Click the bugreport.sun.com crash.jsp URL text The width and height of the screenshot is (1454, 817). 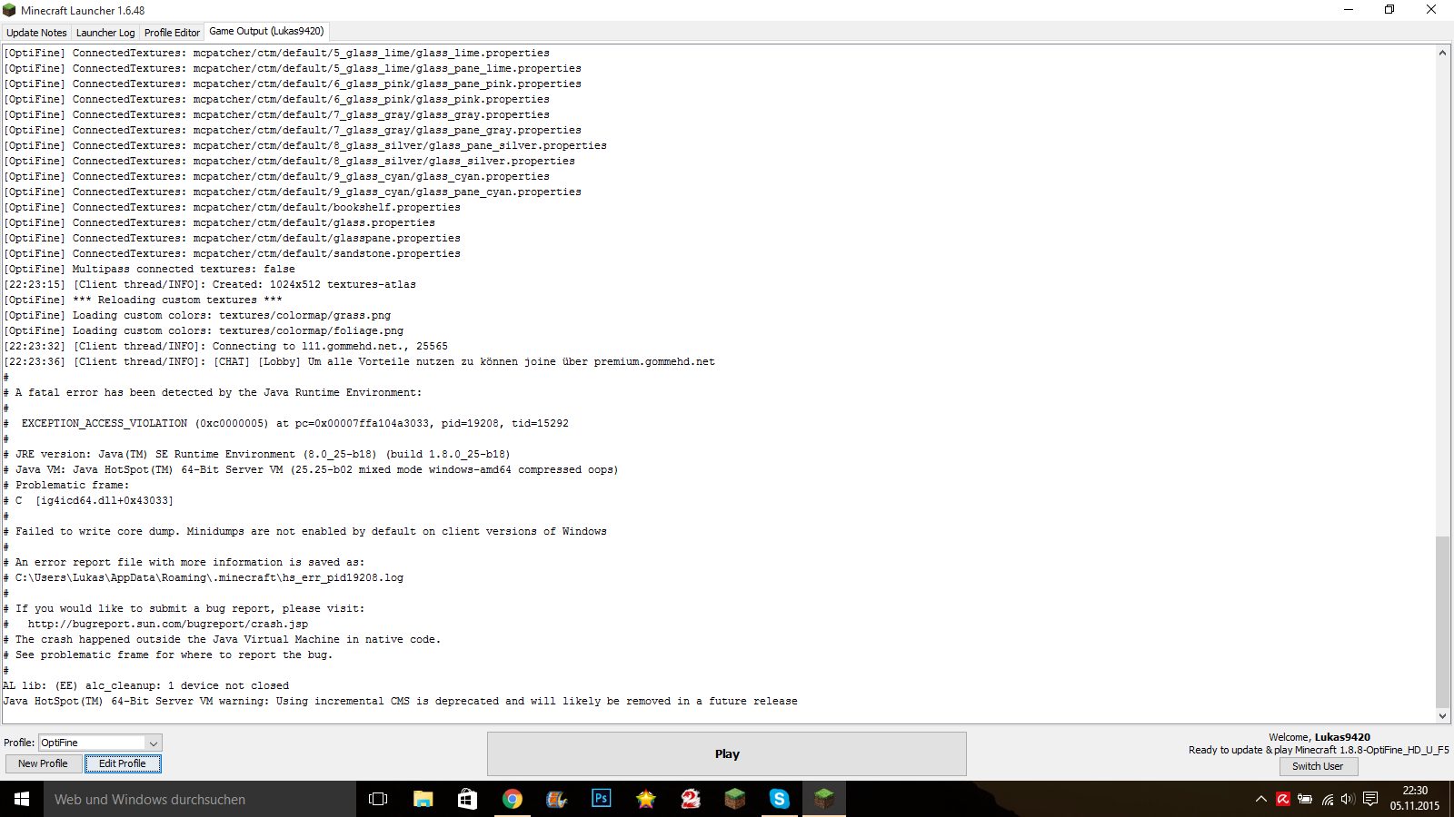click(x=168, y=625)
